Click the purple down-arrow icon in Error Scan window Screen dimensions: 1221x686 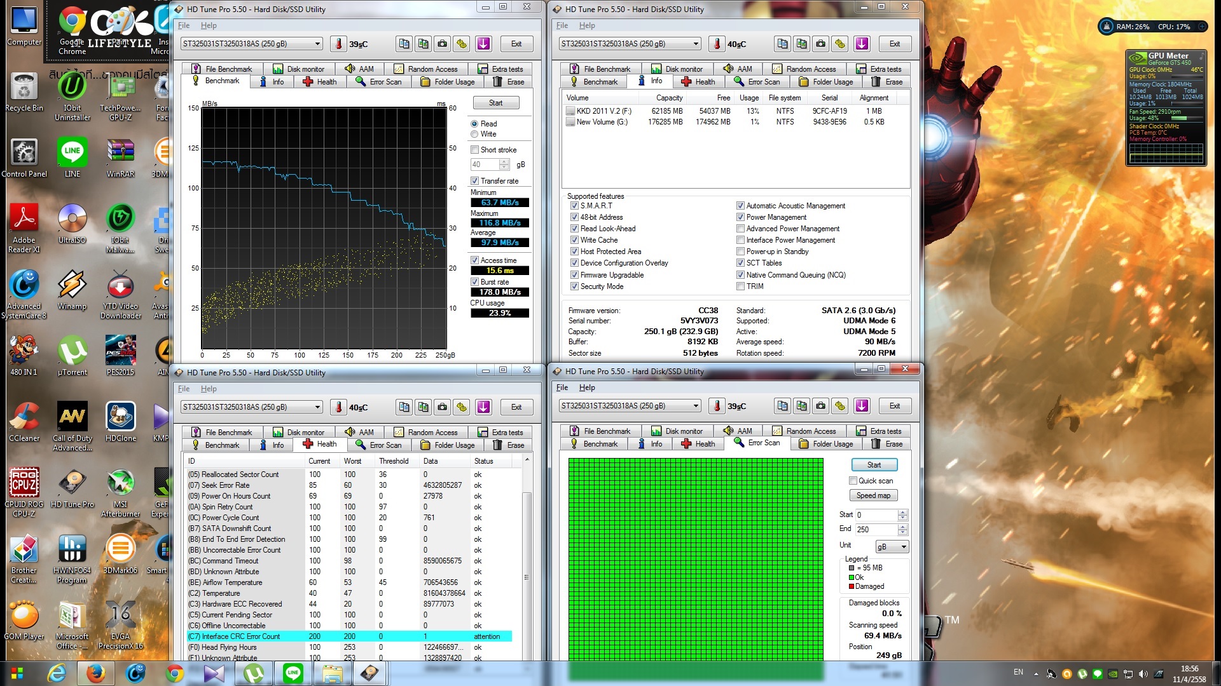coord(862,406)
